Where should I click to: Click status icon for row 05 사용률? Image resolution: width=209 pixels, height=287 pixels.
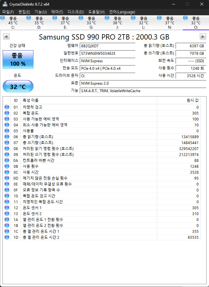click(7, 131)
